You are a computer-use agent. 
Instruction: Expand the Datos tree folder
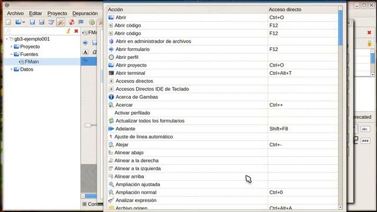point(11,69)
